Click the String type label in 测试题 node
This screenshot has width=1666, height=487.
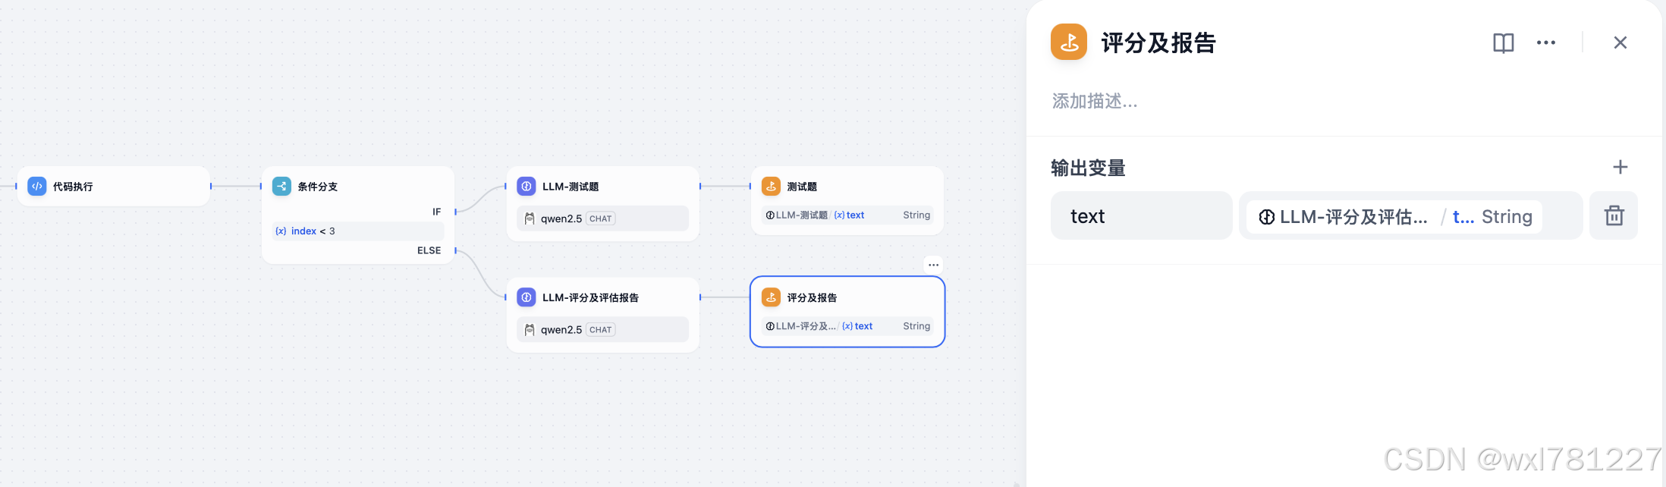click(x=916, y=215)
